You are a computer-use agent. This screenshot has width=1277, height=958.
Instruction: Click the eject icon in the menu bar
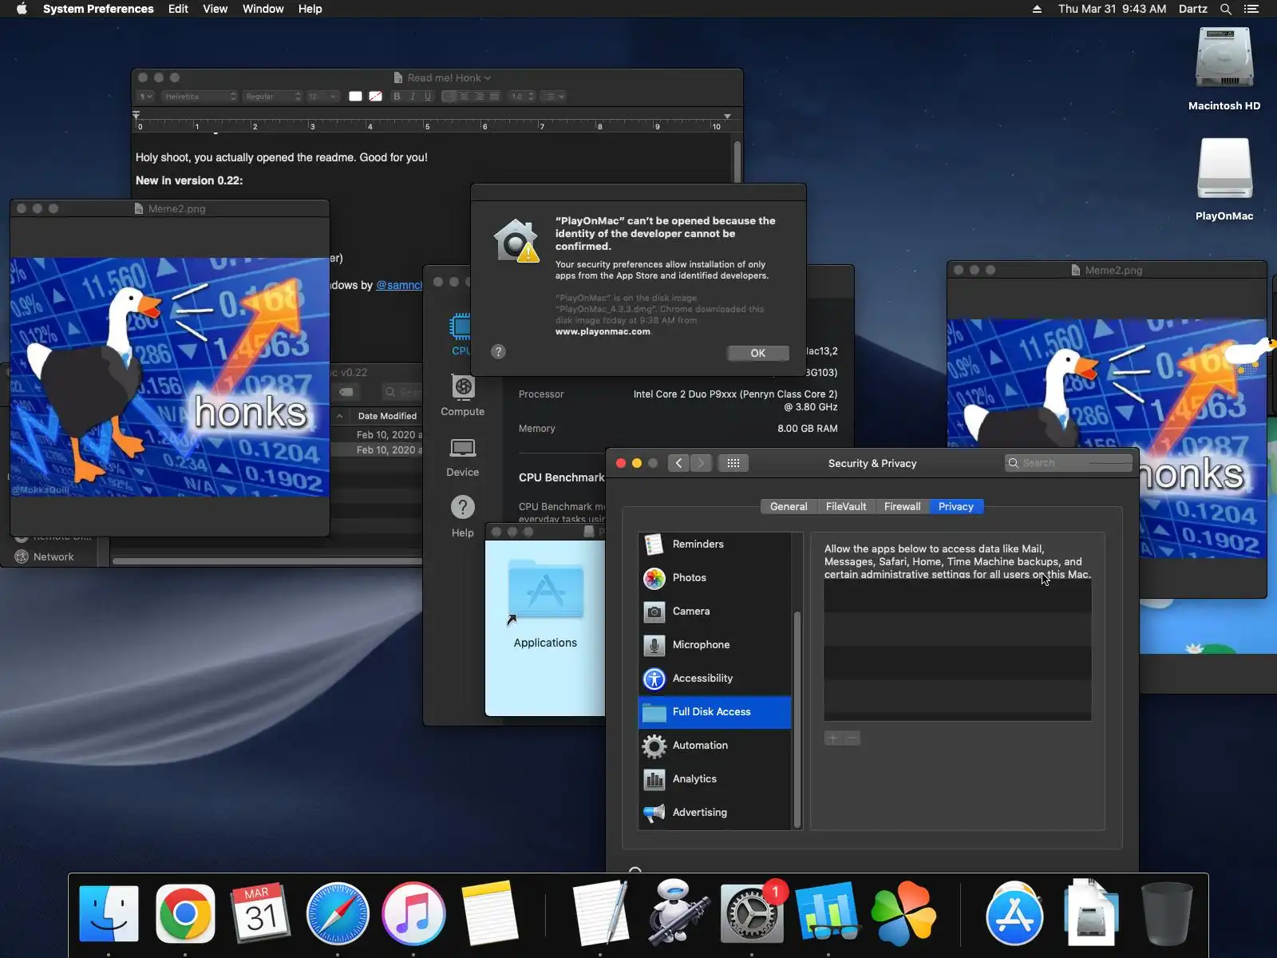[1037, 9]
